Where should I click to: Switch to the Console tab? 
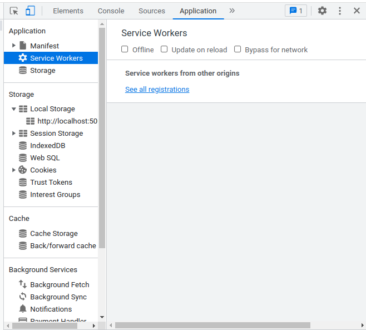(111, 11)
